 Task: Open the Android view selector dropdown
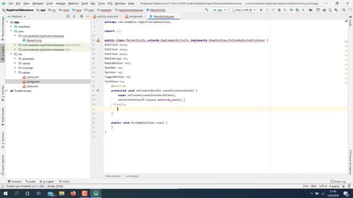tap(17, 16)
